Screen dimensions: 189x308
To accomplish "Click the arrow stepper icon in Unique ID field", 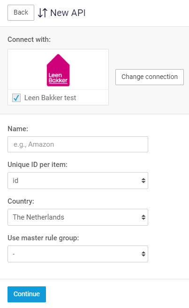I will pos(144,181).
